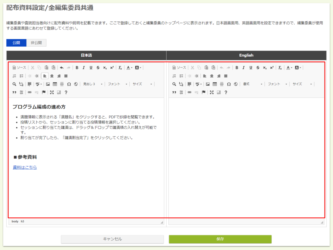
Task: Insert special character Ω in Japanese editor
Action: (69, 84)
